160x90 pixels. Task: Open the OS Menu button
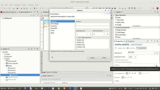[x=12, y=88]
